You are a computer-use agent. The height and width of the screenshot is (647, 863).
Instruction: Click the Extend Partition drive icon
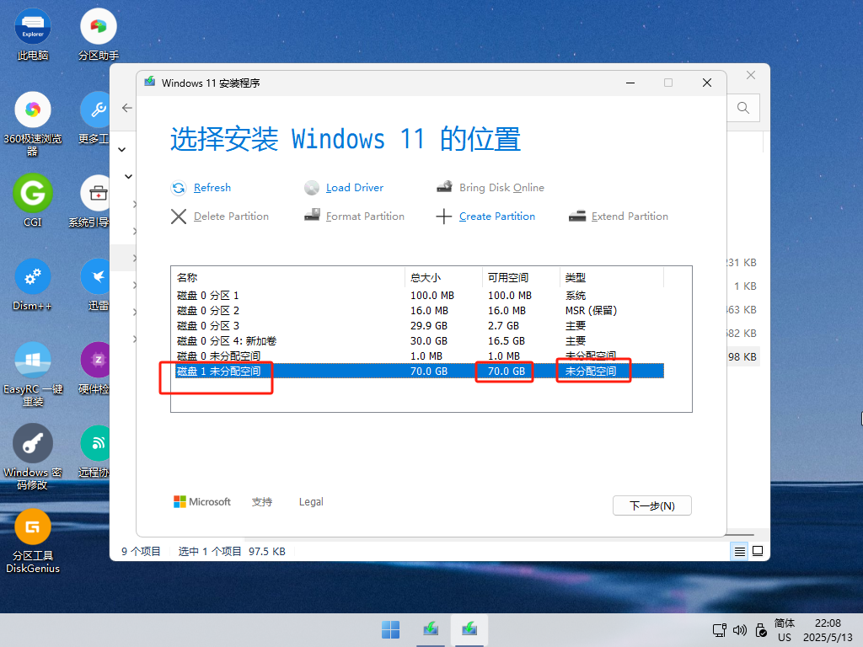pos(577,217)
